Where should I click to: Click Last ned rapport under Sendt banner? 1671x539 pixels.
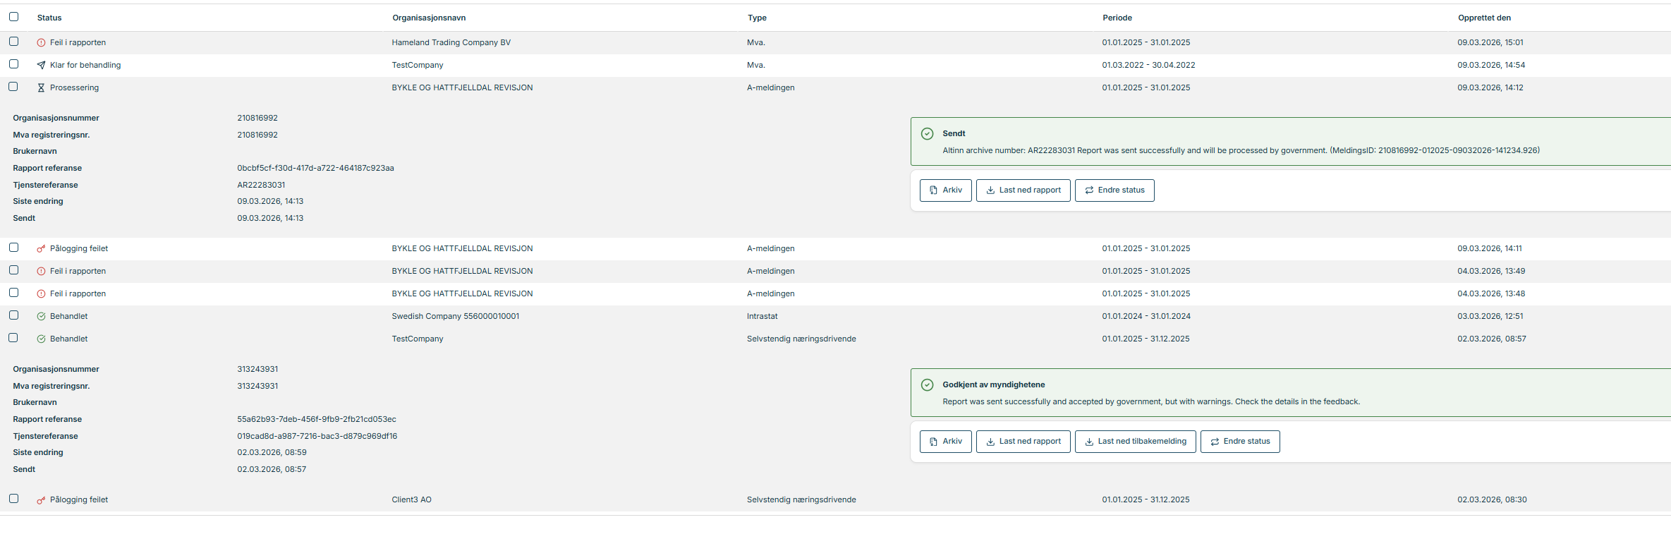tap(1023, 190)
